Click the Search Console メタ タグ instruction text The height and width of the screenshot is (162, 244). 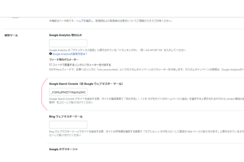click(146, 100)
